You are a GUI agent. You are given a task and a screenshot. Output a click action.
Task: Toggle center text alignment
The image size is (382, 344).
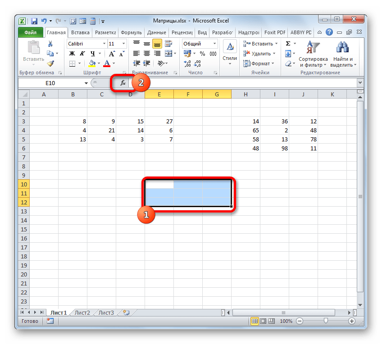pos(147,53)
